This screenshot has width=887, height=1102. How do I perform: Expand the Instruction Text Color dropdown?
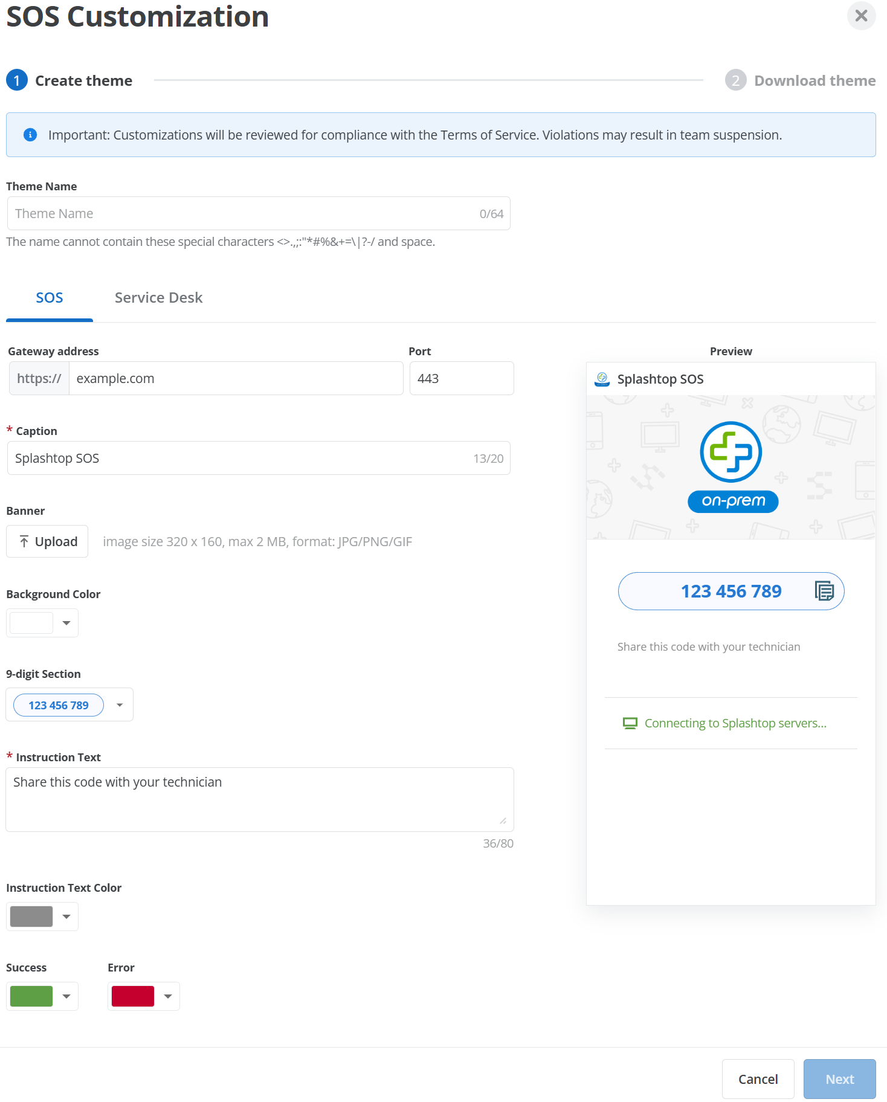click(66, 917)
